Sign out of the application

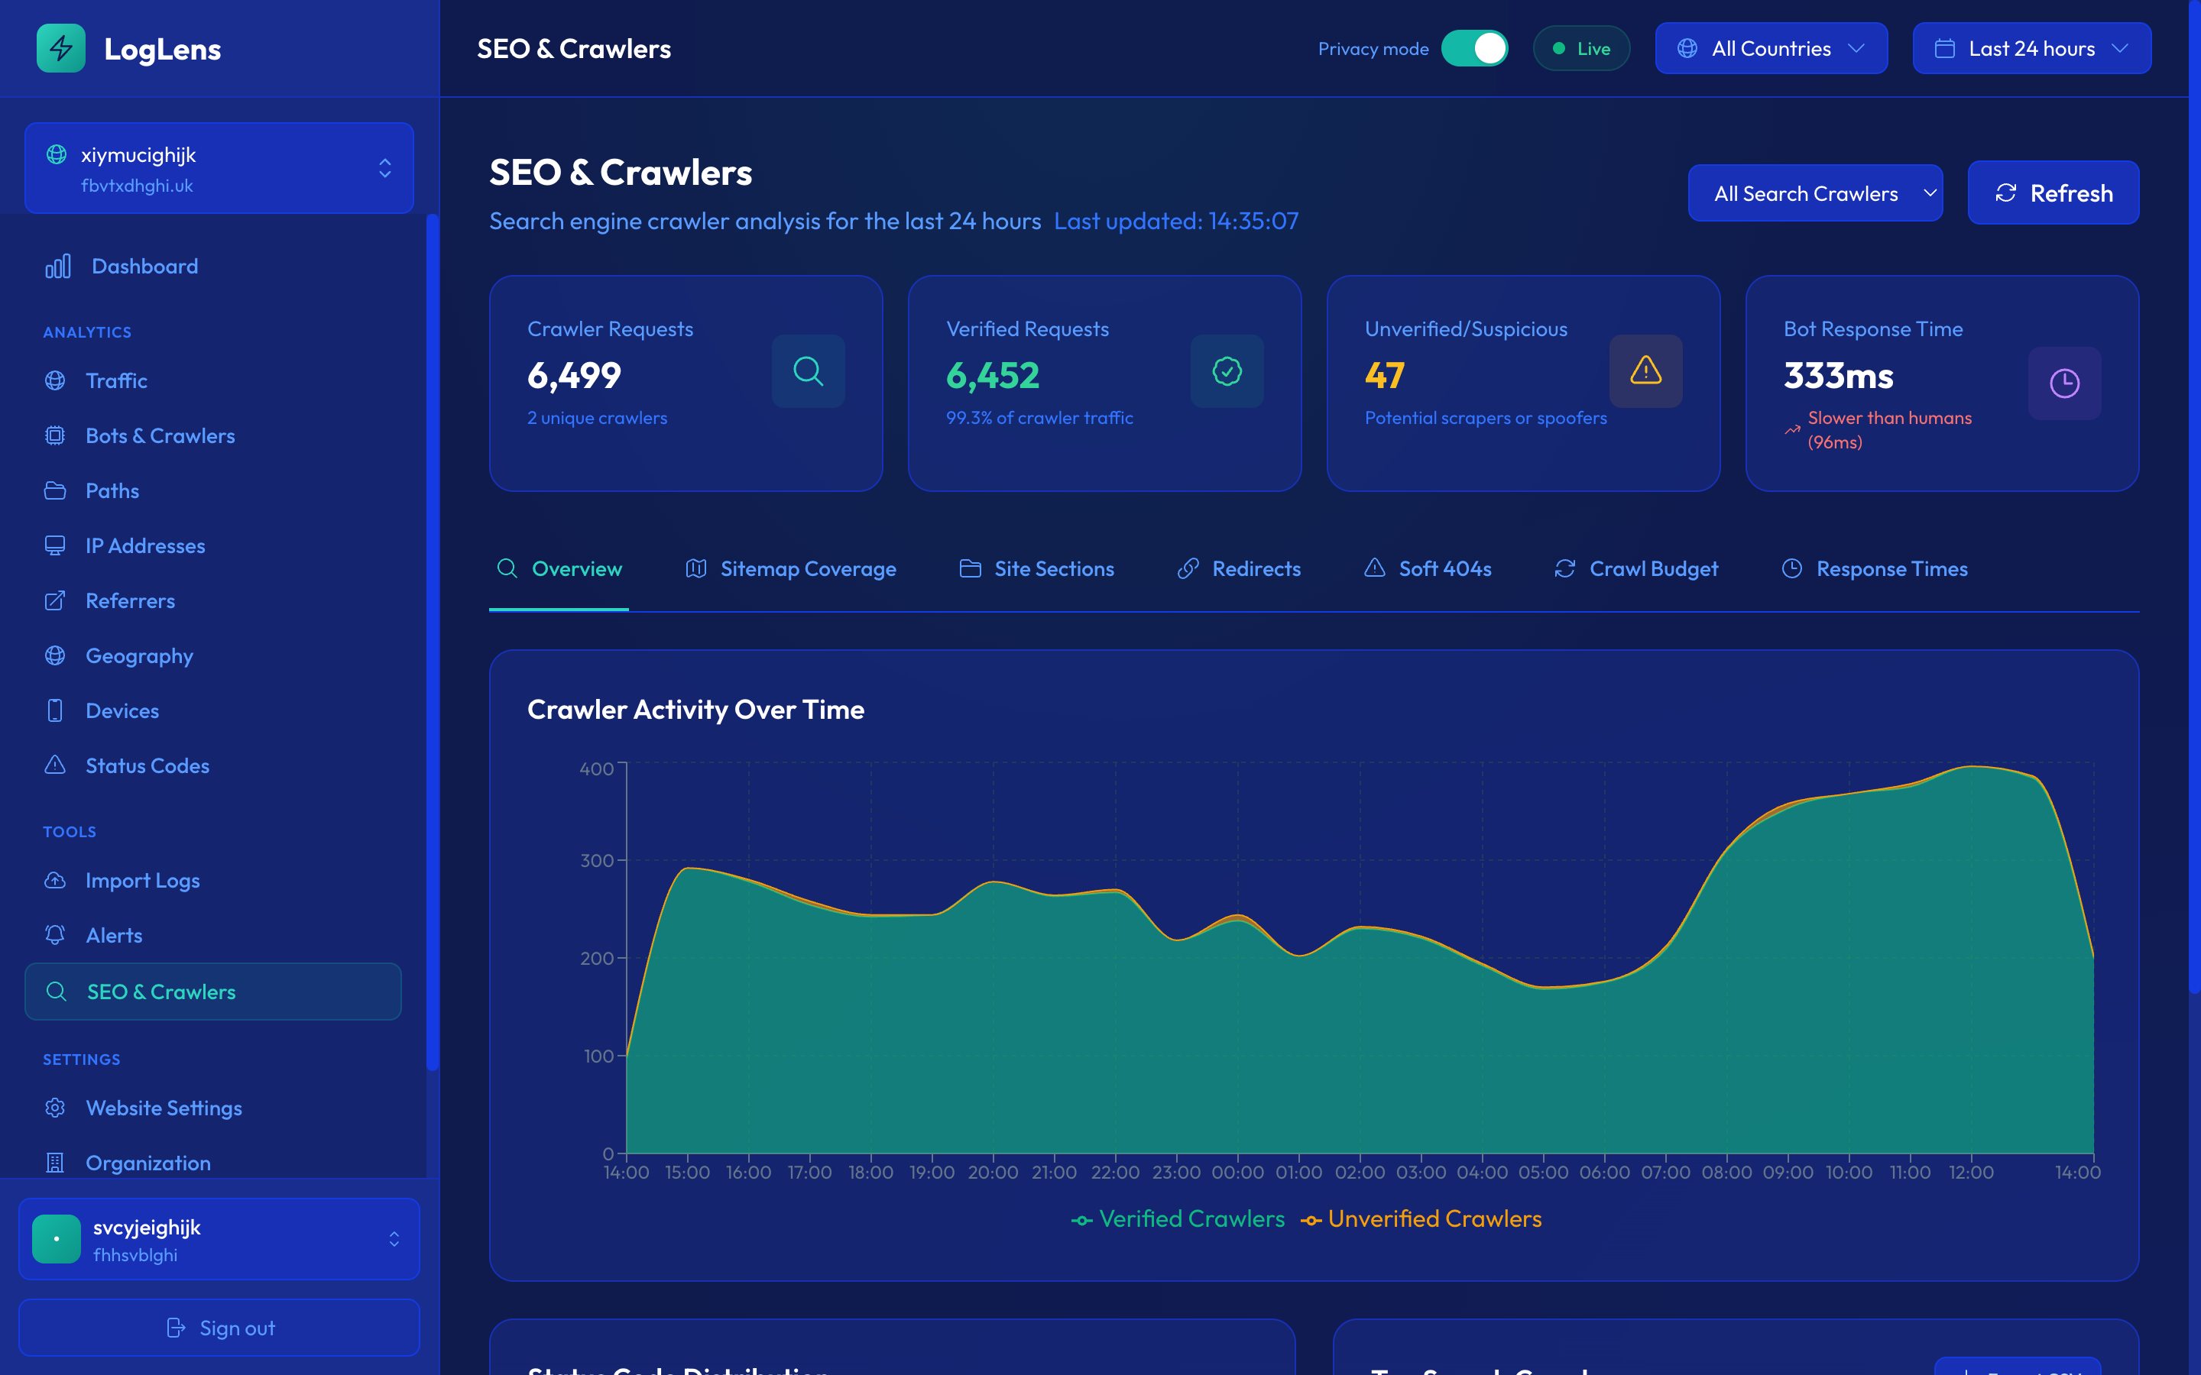point(219,1328)
